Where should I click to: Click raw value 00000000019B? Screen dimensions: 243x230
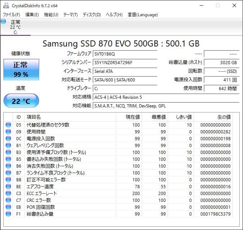pyautogui.click(x=215, y=138)
